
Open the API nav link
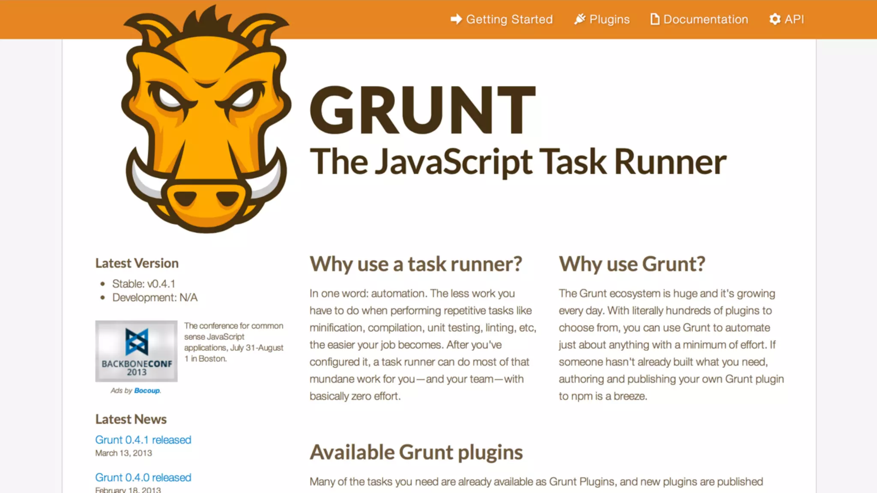(x=794, y=19)
